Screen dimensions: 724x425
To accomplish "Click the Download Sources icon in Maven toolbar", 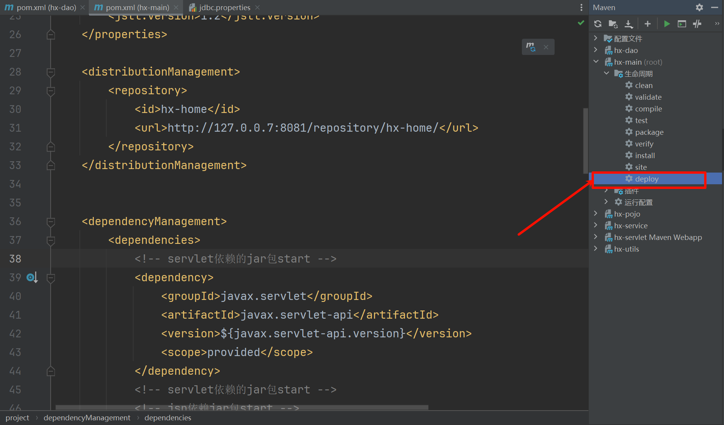I will click(629, 24).
